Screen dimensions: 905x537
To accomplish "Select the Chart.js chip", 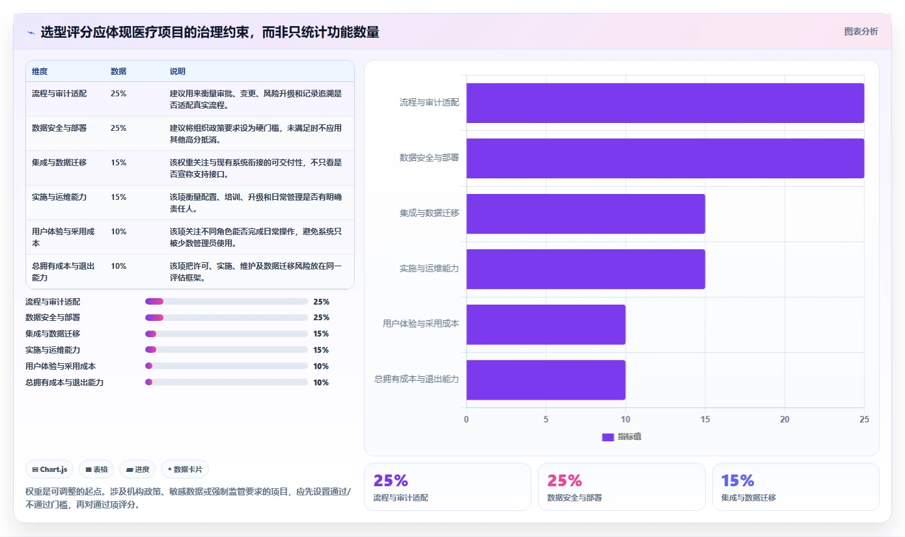I will (x=49, y=469).
